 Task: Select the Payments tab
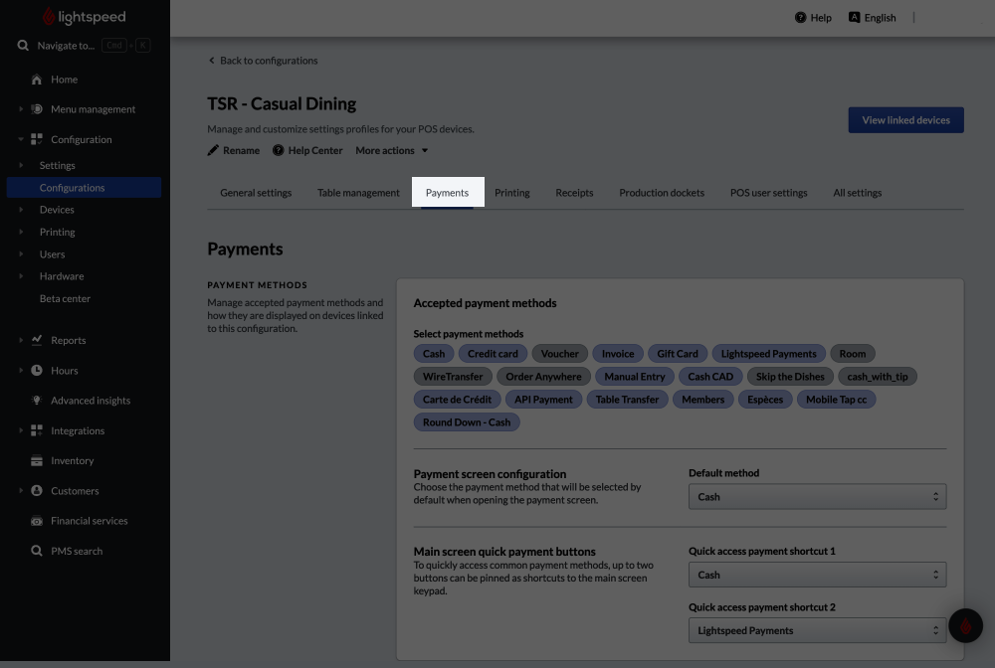448,193
